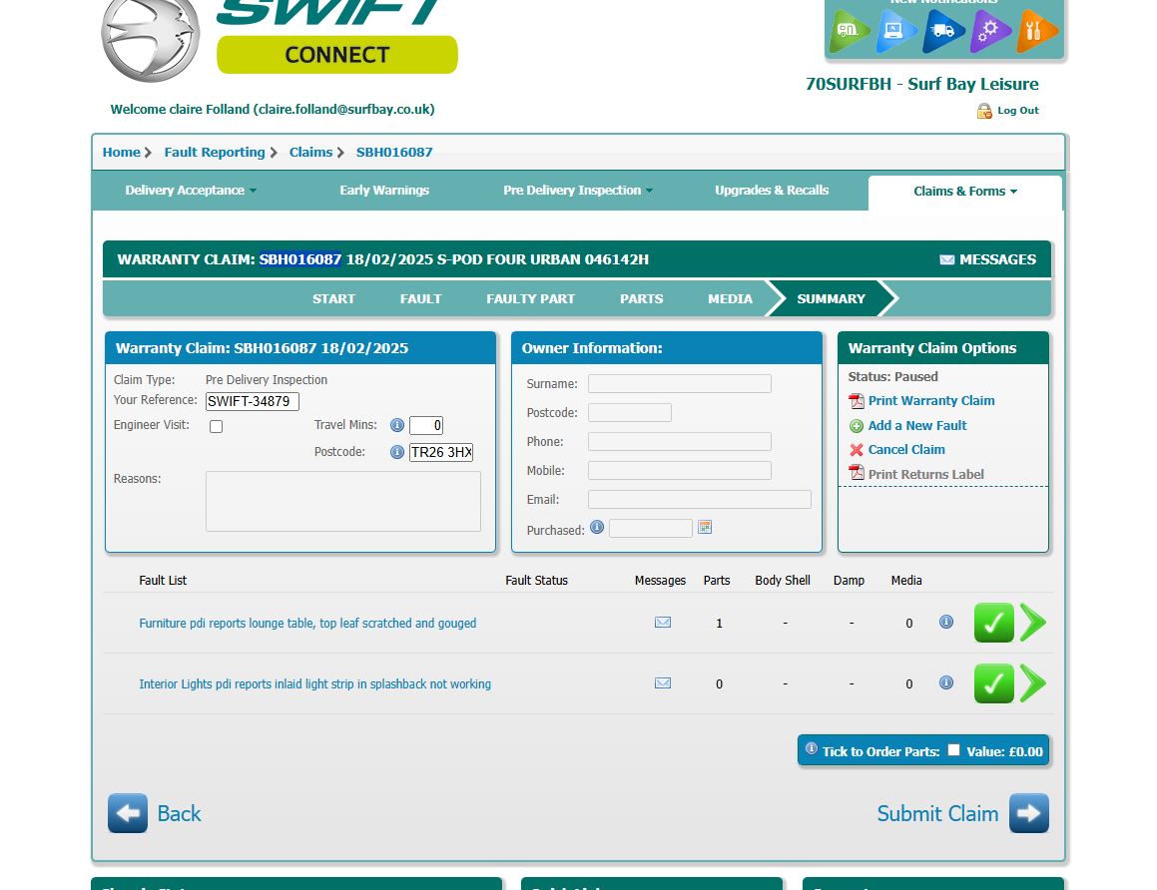Image resolution: width=1157 pixels, height=890 pixels.
Task: Click Tick to Order Parts info icon
Action: (x=811, y=748)
